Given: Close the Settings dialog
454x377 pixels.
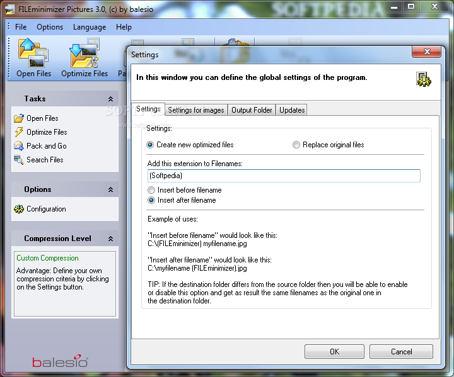Looking at the screenshot, I should coord(426,52).
